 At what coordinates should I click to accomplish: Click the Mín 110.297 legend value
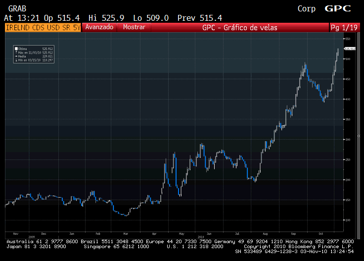(47, 60)
